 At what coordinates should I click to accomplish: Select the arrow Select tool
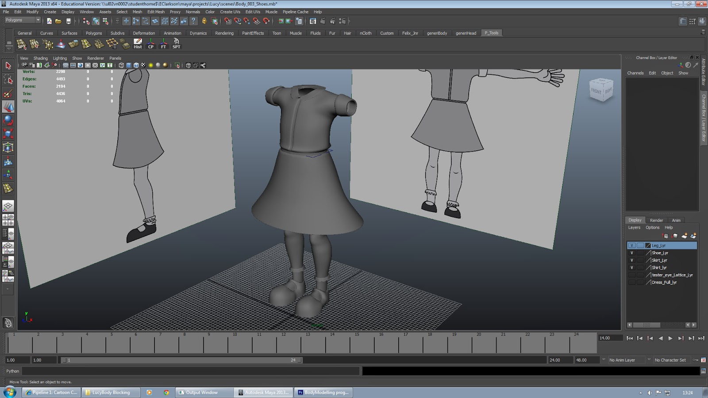click(x=8, y=66)
